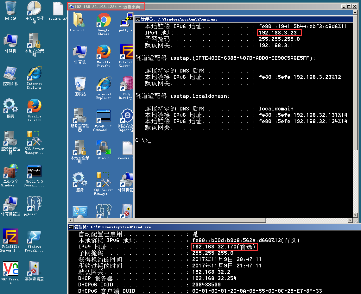Click DHCPv6 IAID value 268438569
The image size is (361, 294).
point(206,285)
